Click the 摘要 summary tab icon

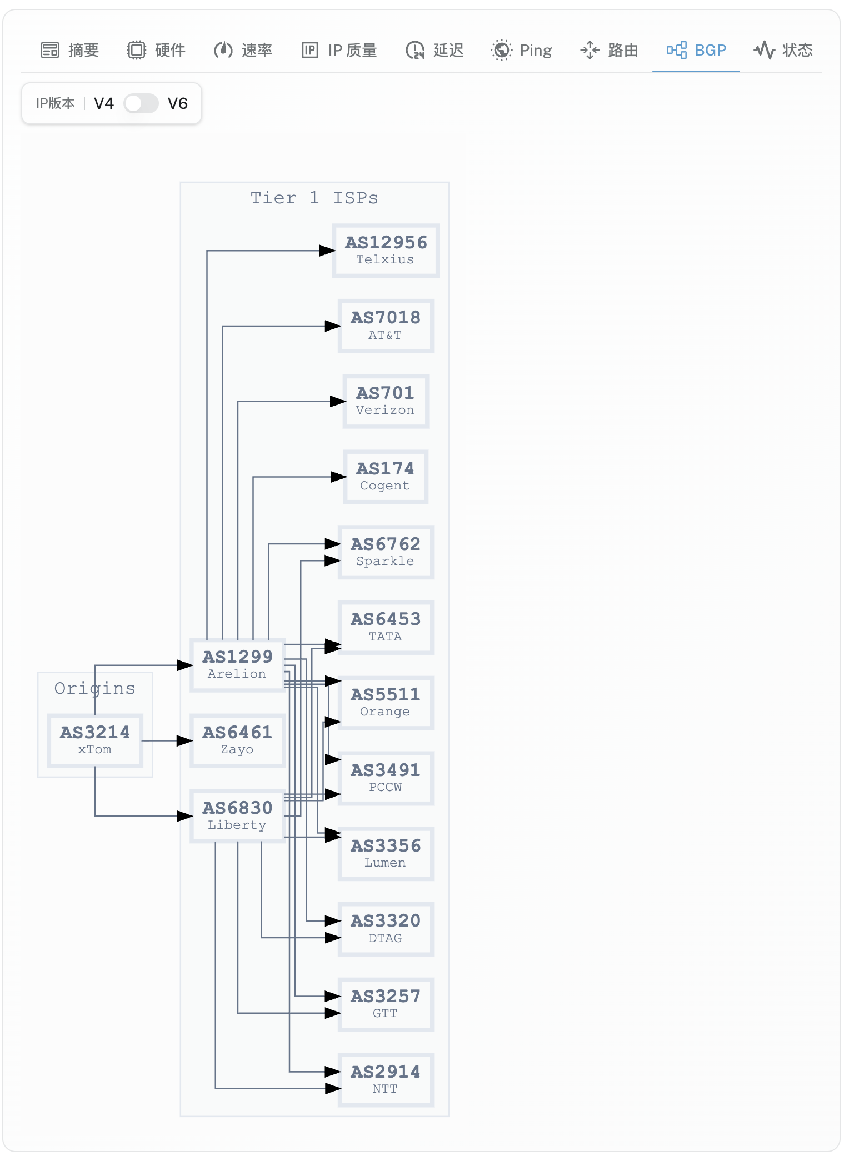pos(50,50)
